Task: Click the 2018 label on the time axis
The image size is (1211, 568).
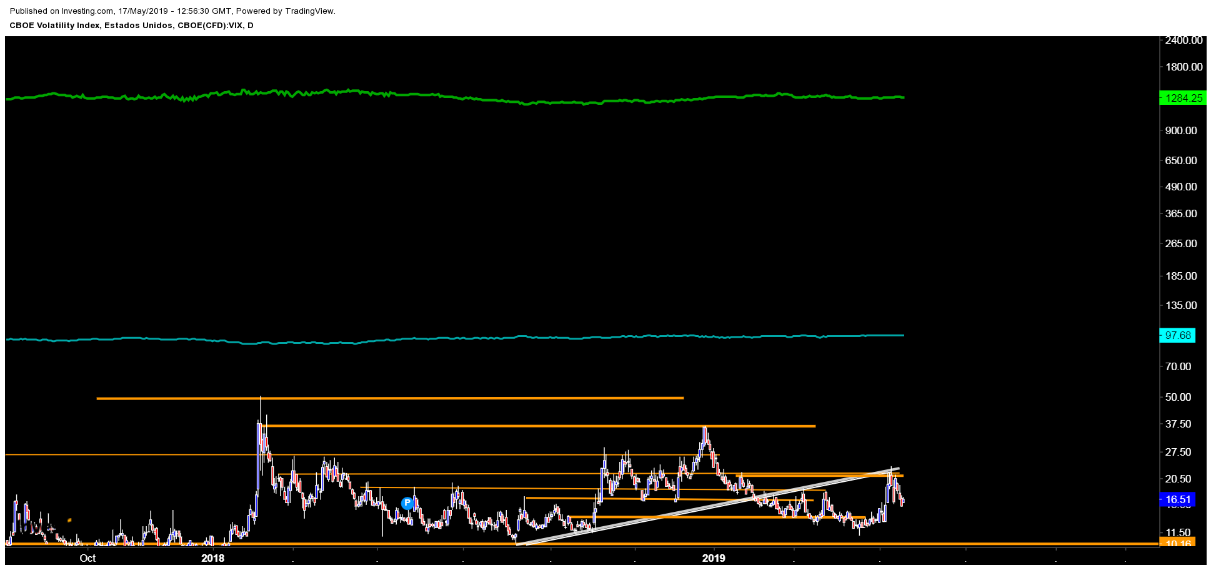Action: pos(213,558)
